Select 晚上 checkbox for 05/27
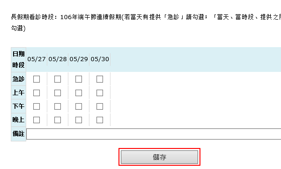Screen dimensions: 281x169 (x=37, y=120)
